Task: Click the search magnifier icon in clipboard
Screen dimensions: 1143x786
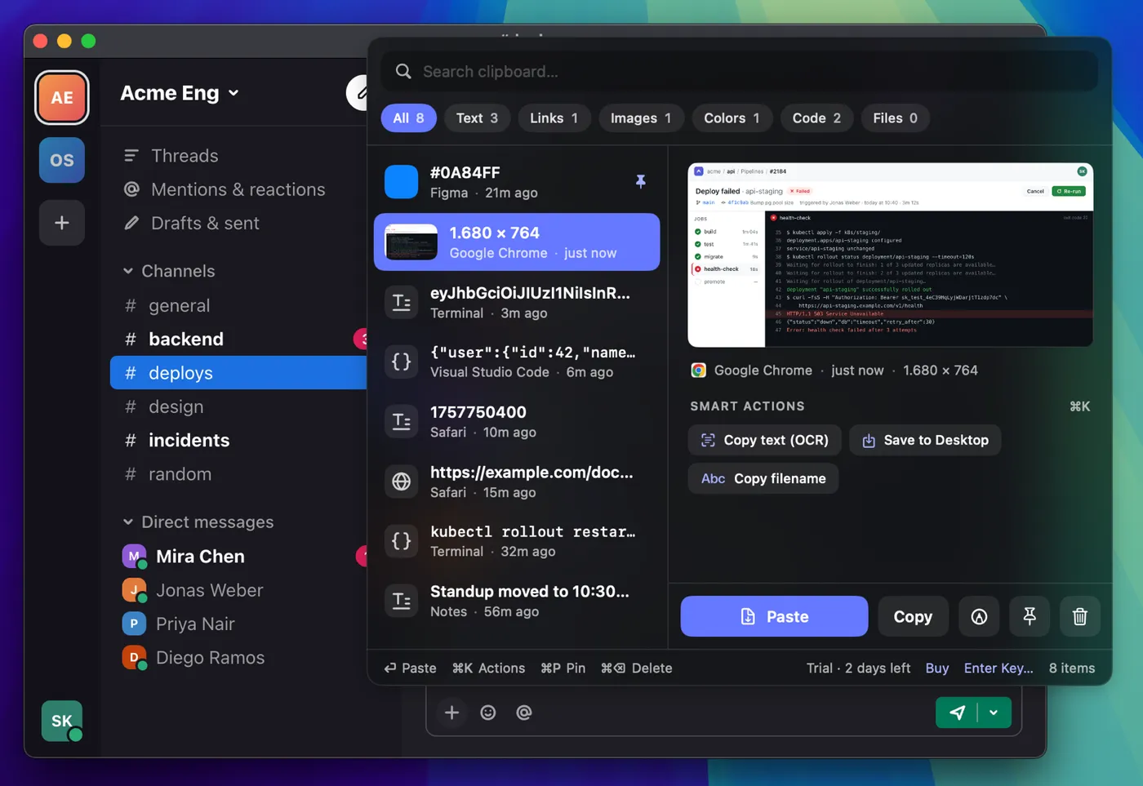Action: pyautogui.click(x=403, y=72)
